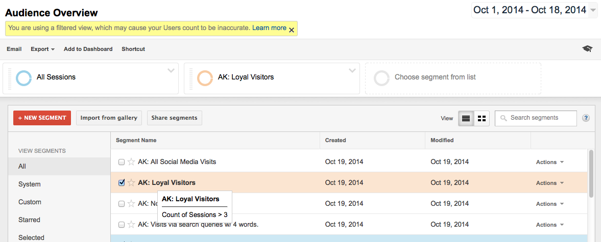
Task: Click the New Segment button
Action: click(42, 118)
